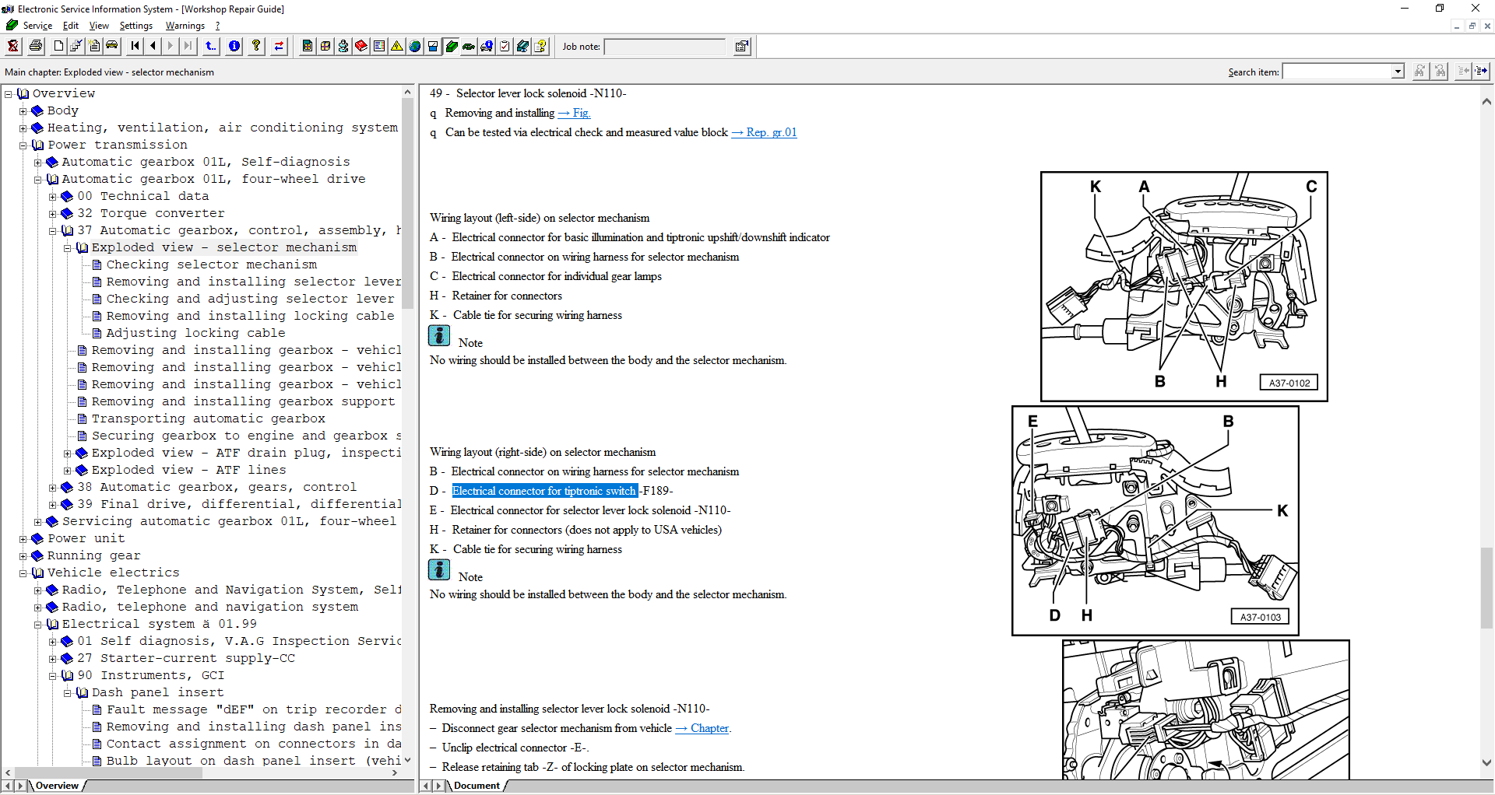The image size is (1495, 795).
Task: Click the Job note text field
Action: [x=665, y=47]
